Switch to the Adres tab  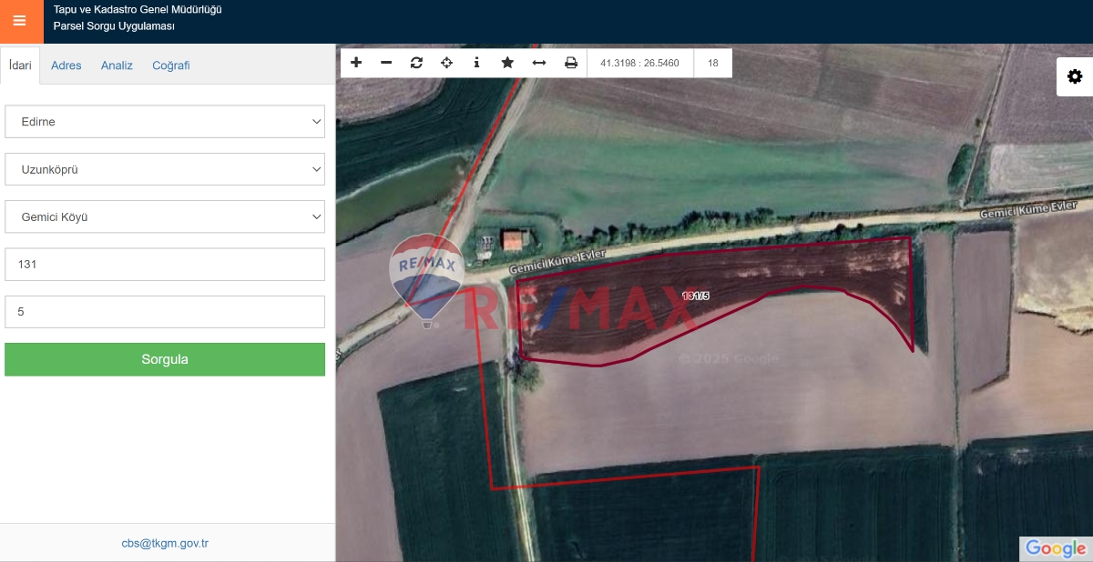point(66,65)
